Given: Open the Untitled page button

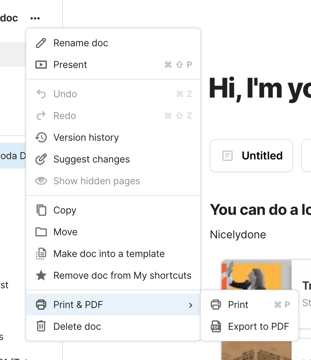Looking at the screenshot, I should click(x=251, y=155).
